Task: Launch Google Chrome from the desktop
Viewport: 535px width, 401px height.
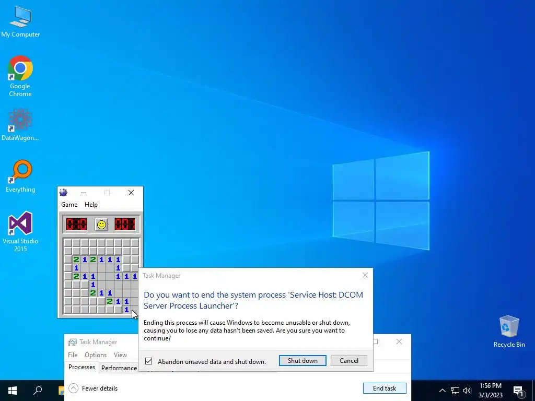Action: [20, 76]
